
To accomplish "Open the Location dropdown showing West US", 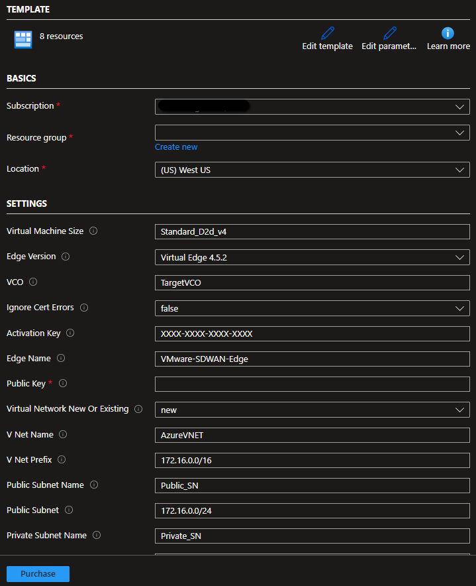I will (x=312, y=170).
